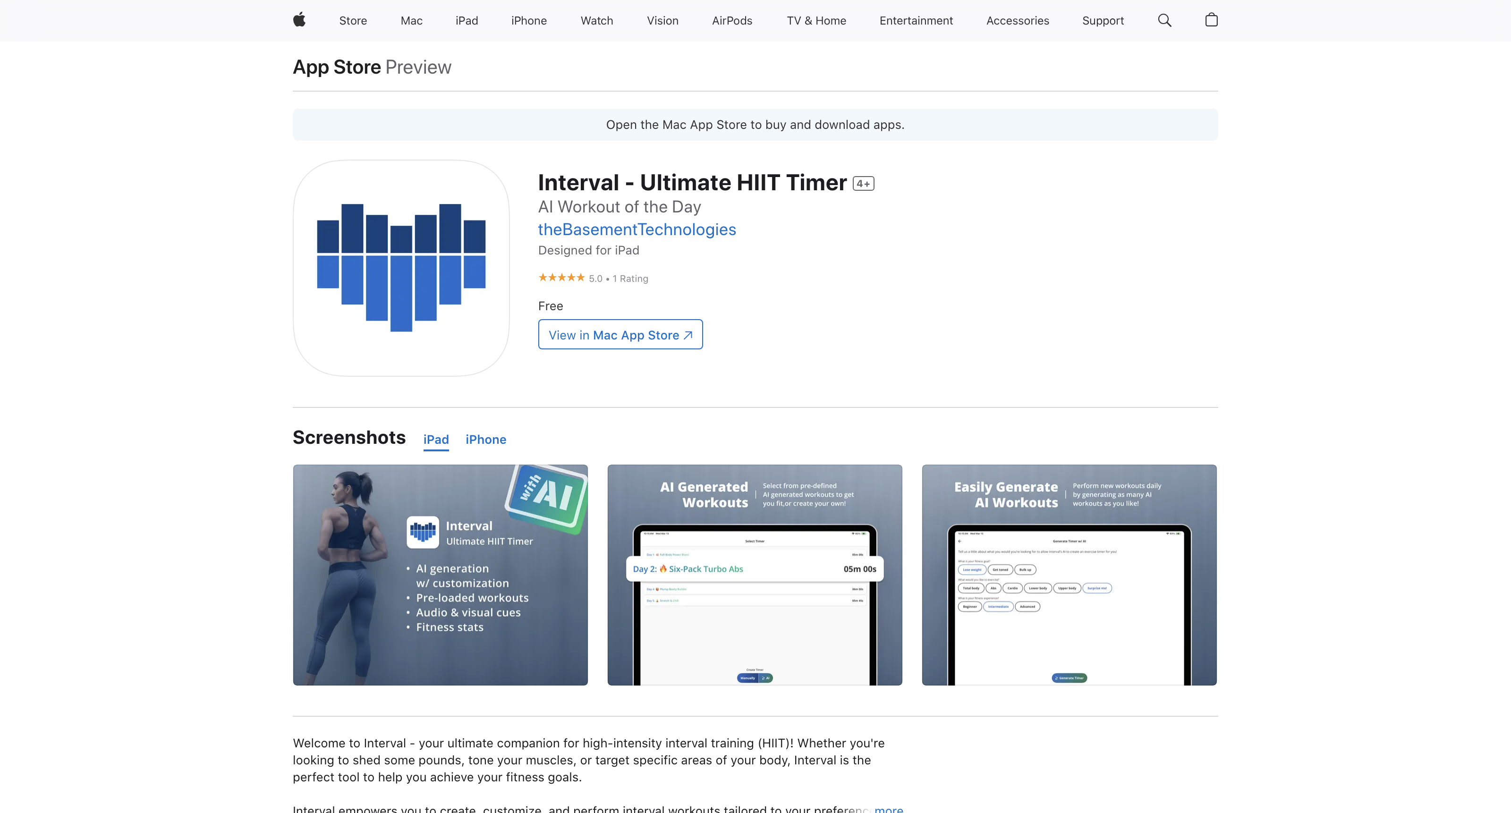The height and width of the screenshot is (813, 1511).
Task: Open the AirPods menu
Action: (732, 20)
